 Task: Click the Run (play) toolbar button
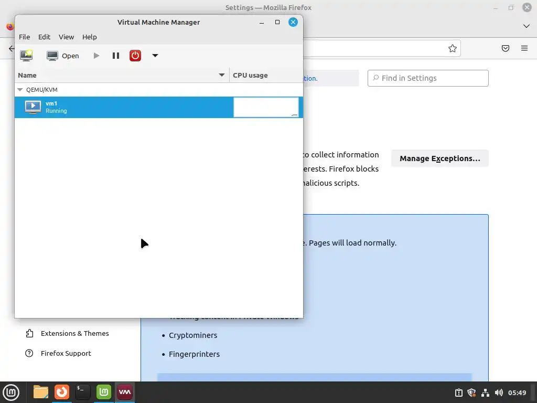96,56
